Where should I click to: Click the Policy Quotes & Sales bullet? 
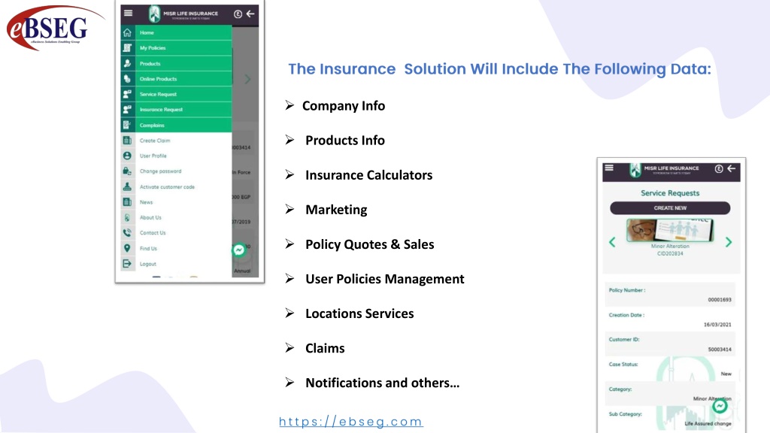(x=370, y=244)
